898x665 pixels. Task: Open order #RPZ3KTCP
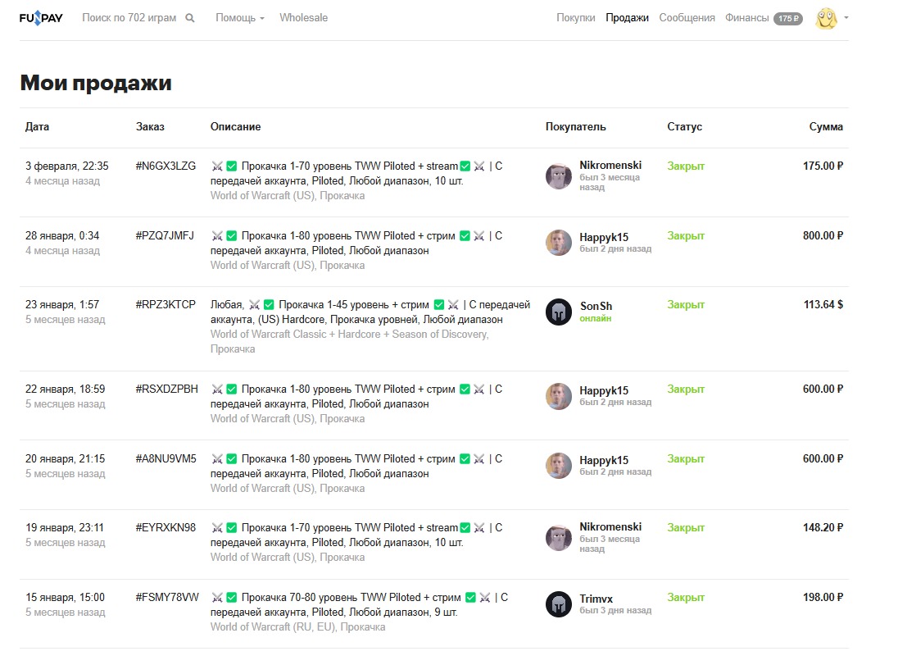pos(166,304)
